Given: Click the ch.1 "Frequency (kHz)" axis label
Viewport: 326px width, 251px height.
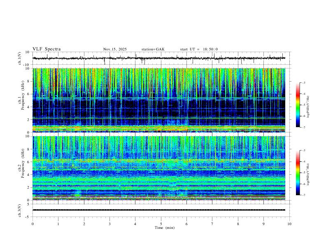Looking at the screenshot, I should coord(23,96).
